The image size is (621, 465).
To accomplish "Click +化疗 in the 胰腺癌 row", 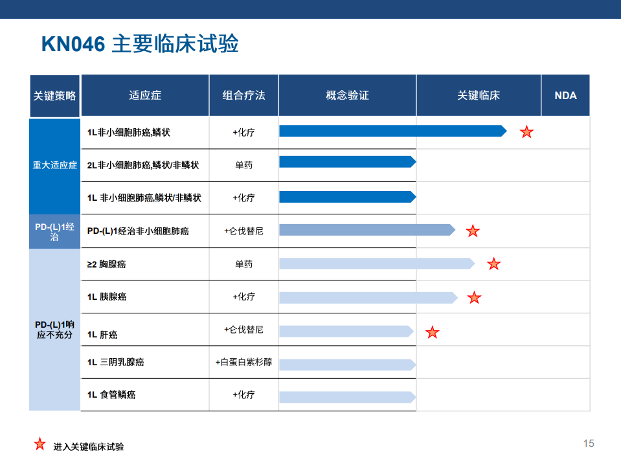I will click(243, 296).
